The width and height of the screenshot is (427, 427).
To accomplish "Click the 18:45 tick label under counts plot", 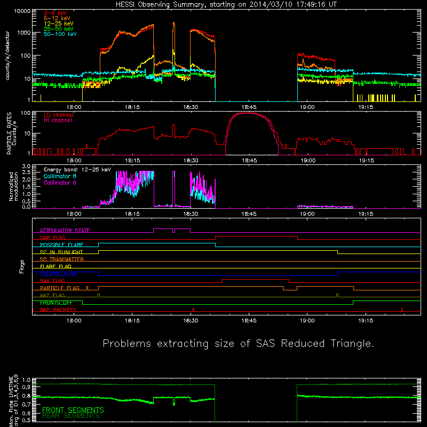I will 249,107.
